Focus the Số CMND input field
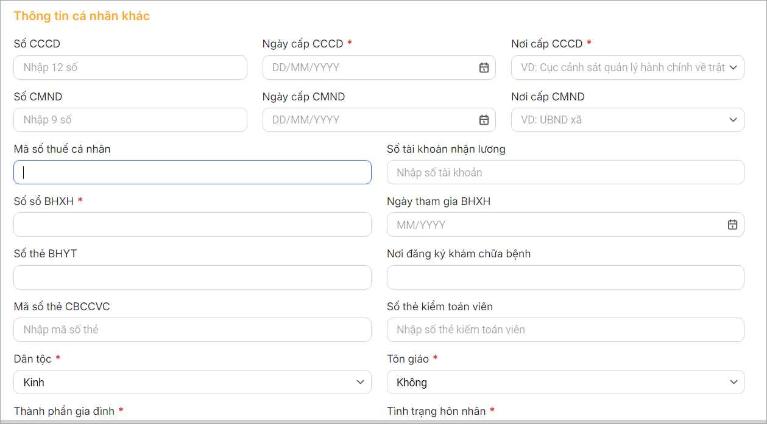 click(x=130, y=120)
